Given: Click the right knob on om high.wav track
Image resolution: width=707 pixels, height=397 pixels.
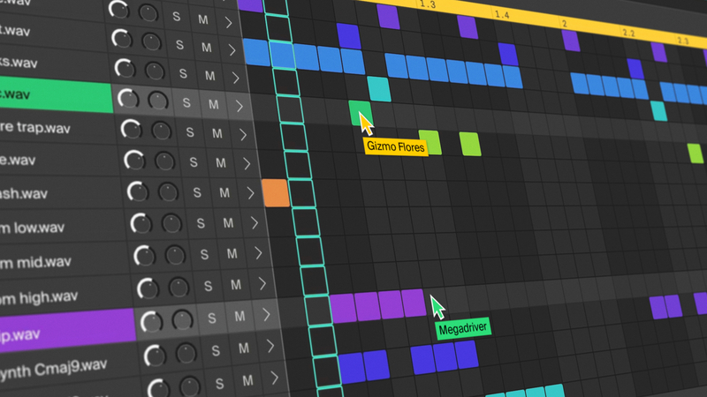Looking at the screenshot, I should pos(179,288).
